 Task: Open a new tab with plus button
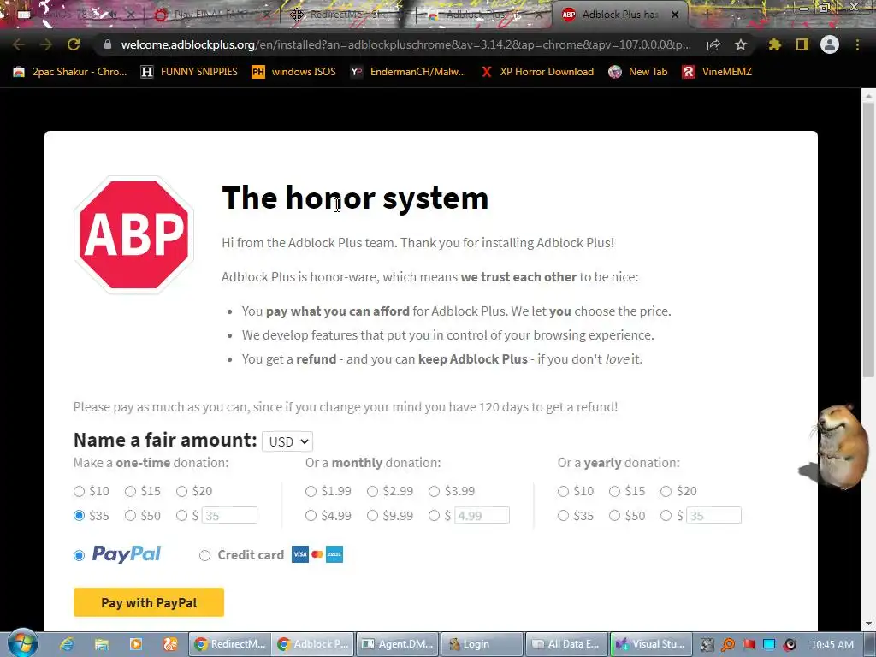click(706, 15)
